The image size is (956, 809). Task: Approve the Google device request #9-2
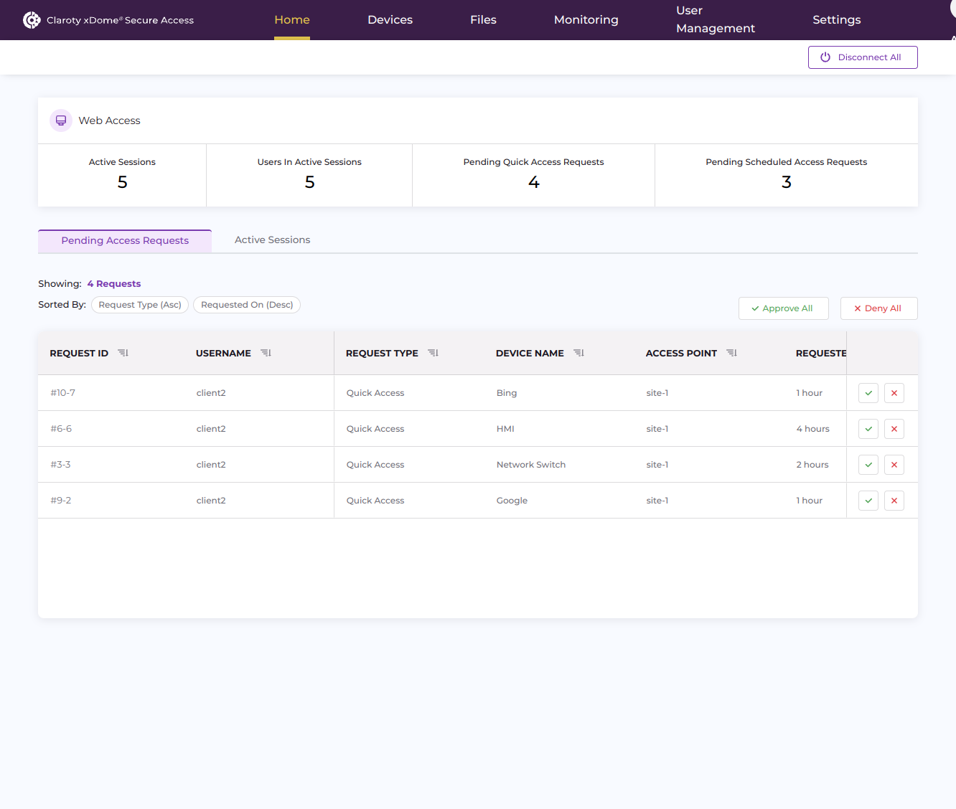coord(868,501)
